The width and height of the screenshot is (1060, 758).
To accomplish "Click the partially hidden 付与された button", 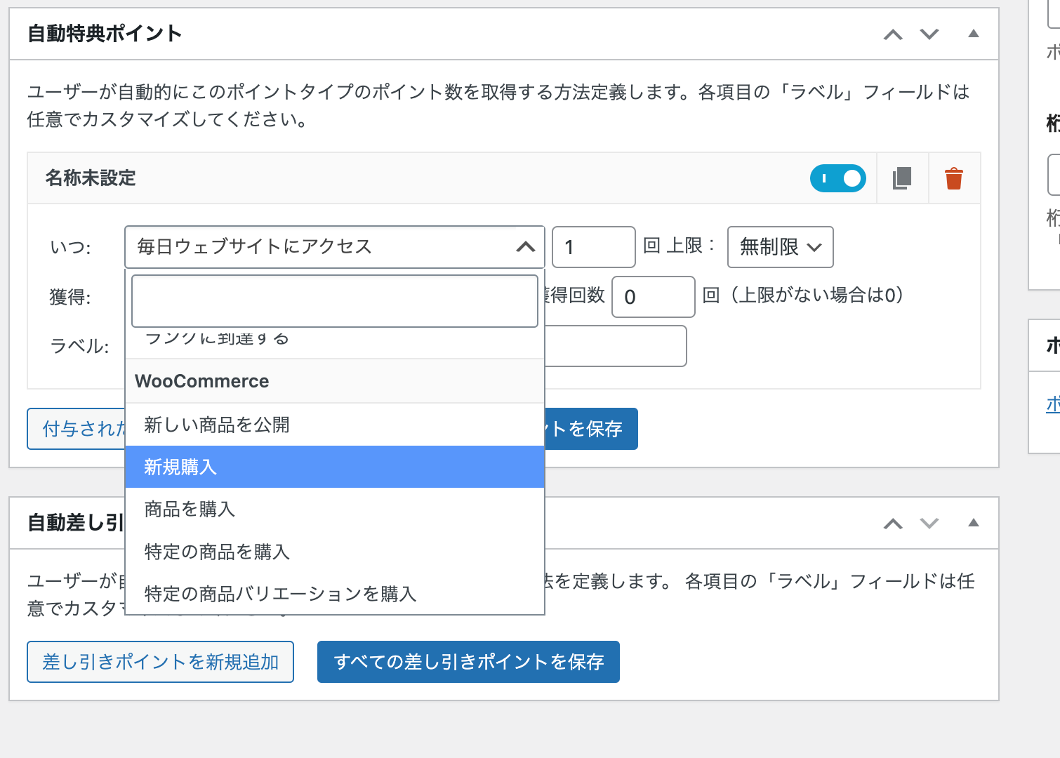I will tap(77, 429).
